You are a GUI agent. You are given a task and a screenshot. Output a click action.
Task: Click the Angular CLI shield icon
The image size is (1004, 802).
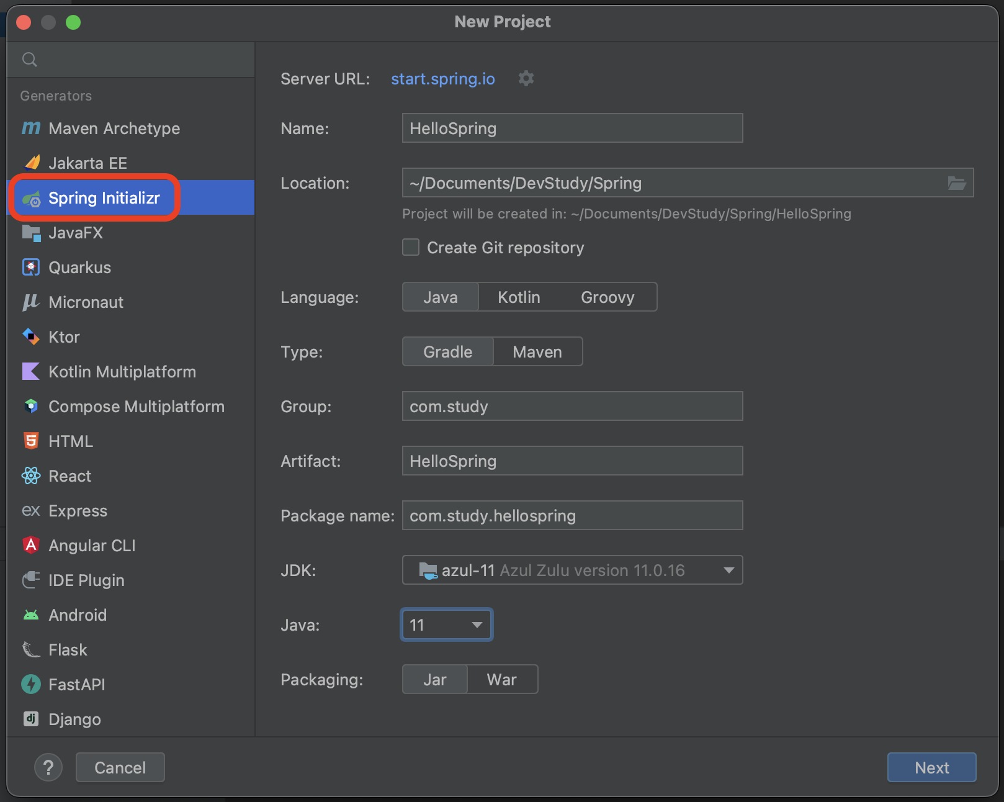pos(31,546)
